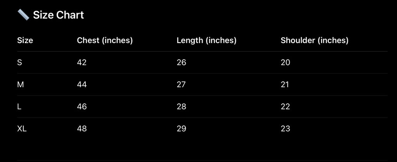Click length value 26 for size S
The height and width of the screenshot is (162, 397).
pos(181,62)
